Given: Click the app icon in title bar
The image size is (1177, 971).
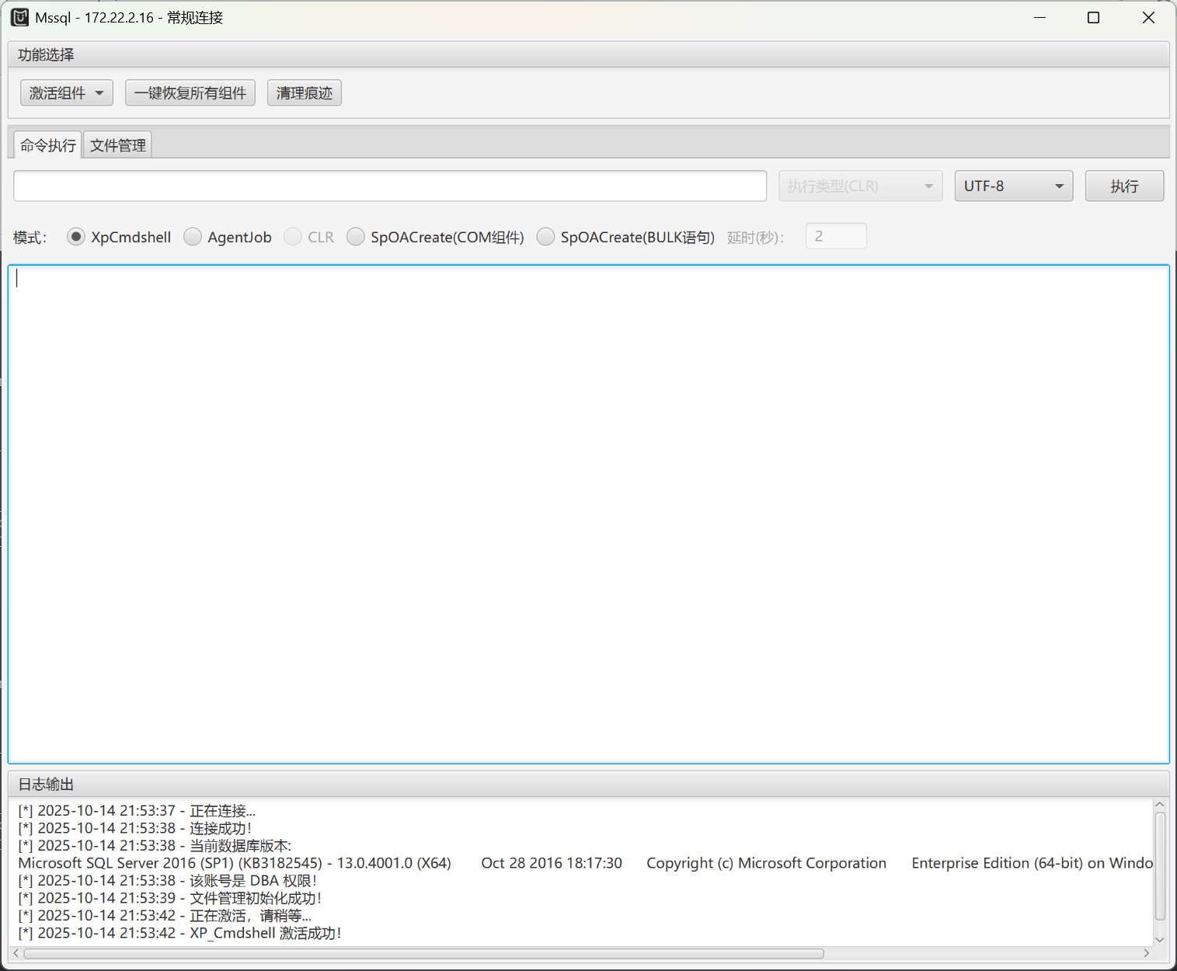Looking at the screenshot, I should click(x=19, y=17).
